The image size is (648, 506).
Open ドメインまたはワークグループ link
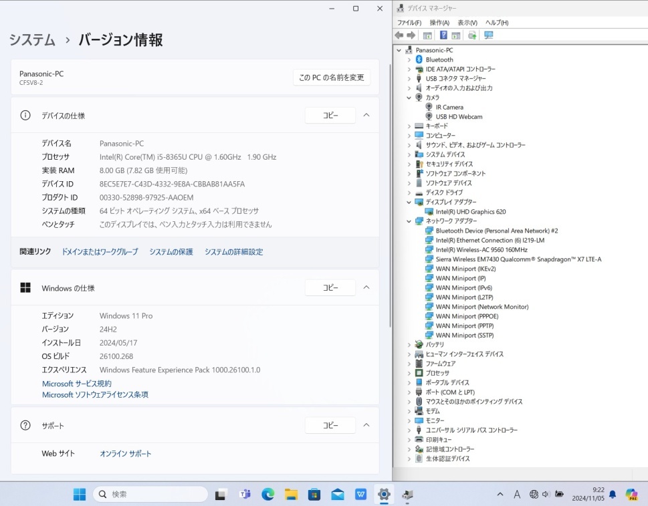click(x=100, y=251)
